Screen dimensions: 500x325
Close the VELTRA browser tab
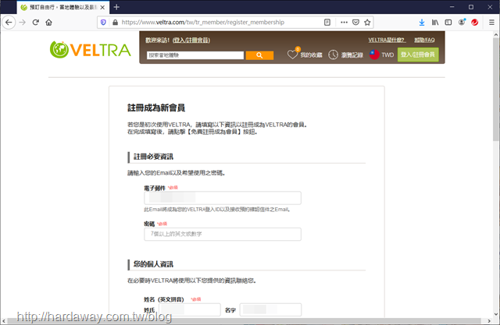(x=102, y=7)
